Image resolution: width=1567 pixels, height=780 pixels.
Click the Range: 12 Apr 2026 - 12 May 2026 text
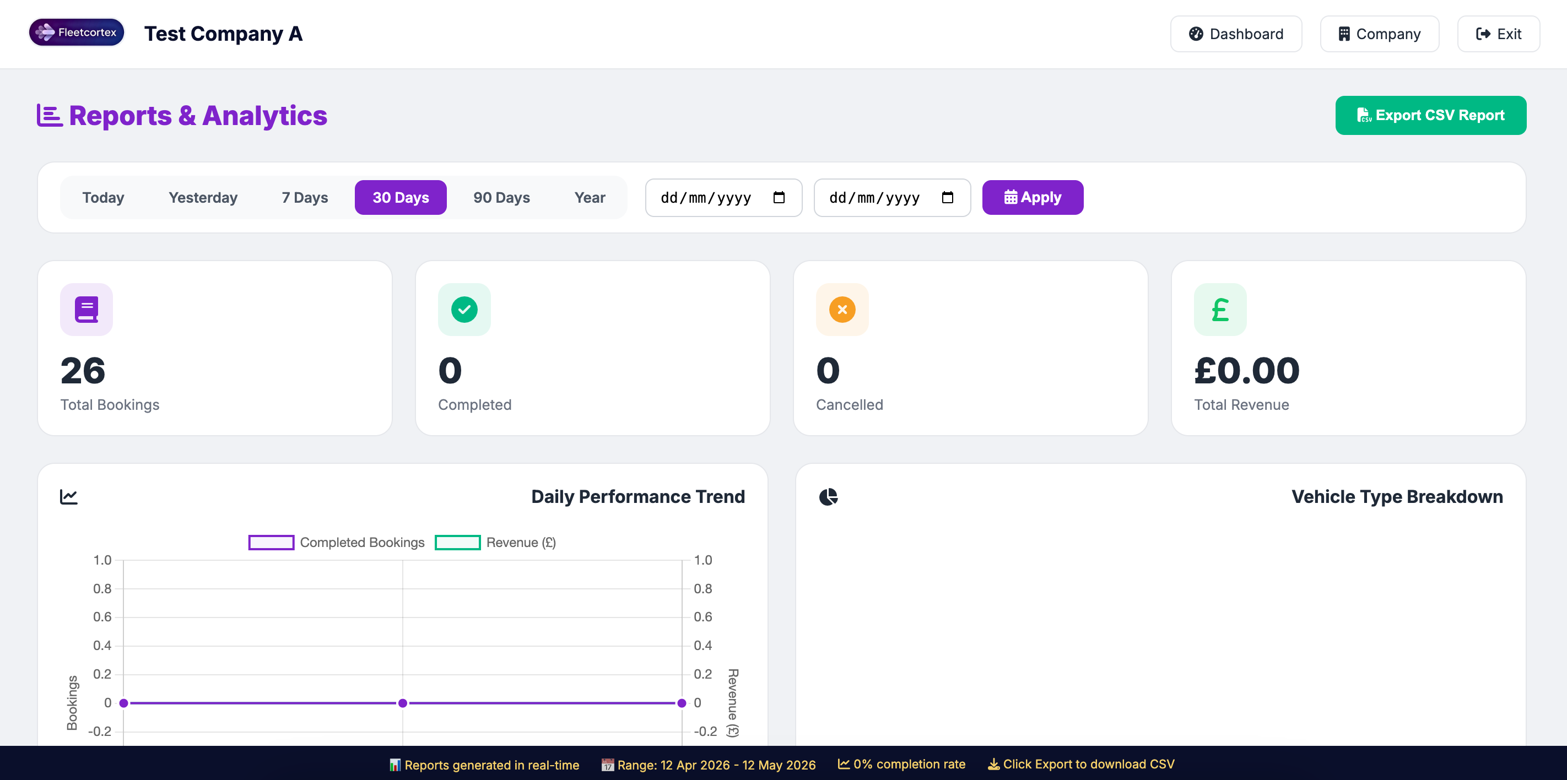tap(717, 765)
